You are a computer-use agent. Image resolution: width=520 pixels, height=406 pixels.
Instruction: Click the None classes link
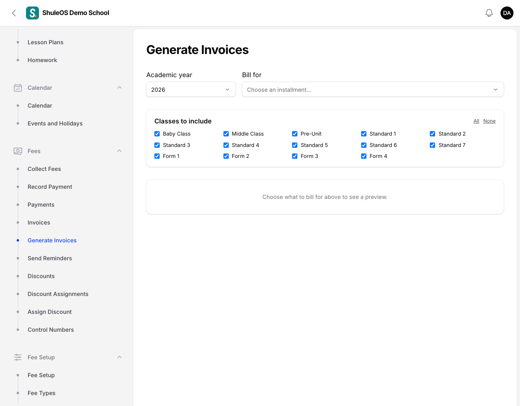490,121
